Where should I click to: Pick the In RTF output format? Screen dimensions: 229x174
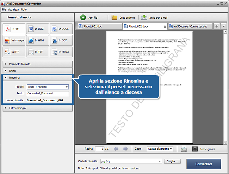click(x=14, y=52)
